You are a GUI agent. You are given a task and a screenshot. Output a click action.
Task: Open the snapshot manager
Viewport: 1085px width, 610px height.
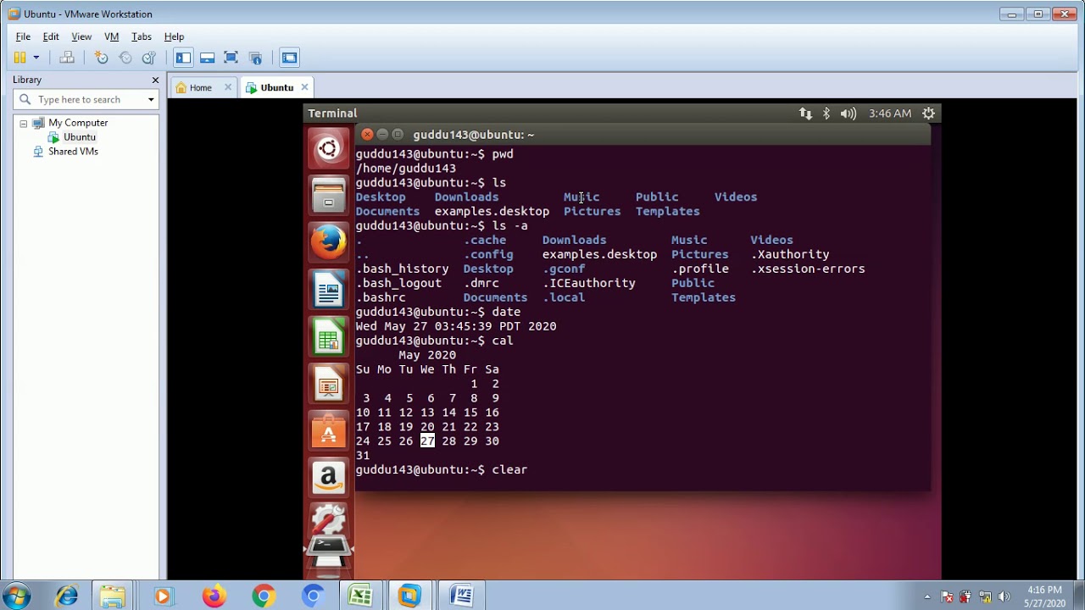coord(149,58)
